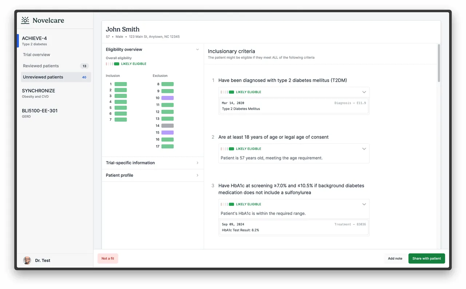Viewport: 466px width, 289px height.
Task: Select Unreviewed patients item
Action: pos(56,77)
